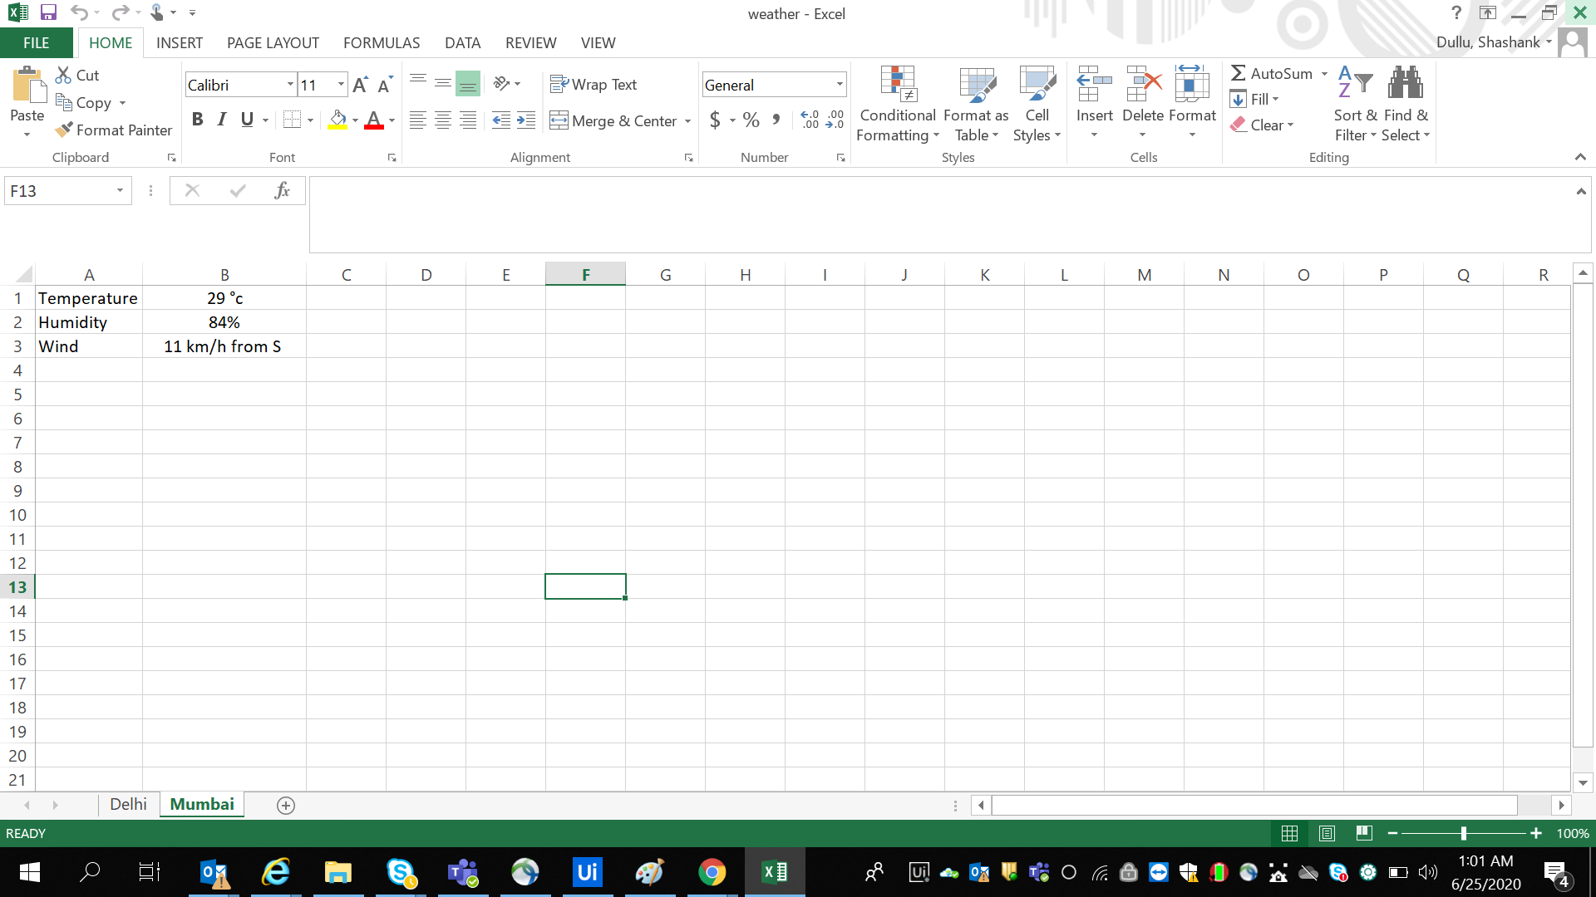This screenshot has height=897, width=1596.
Task: Toggle Italic formatting
Action: coord(221,120)
